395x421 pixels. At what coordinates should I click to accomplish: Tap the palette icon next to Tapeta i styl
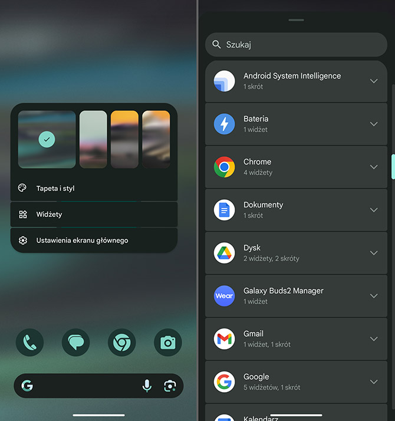22,188
